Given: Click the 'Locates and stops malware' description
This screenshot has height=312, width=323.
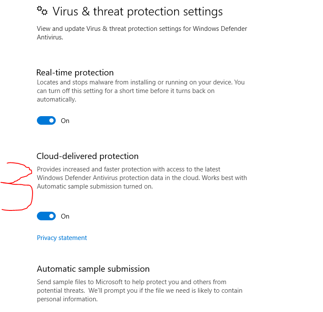Looking at the screenshot, I should pyautogui.click(x=141, y=91).
